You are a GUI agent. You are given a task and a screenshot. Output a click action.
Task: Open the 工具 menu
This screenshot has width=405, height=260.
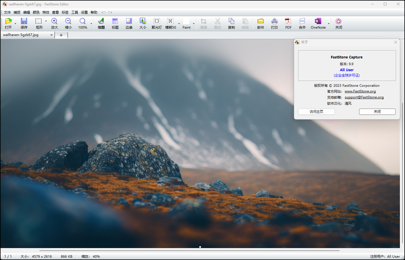coord(74,12)
